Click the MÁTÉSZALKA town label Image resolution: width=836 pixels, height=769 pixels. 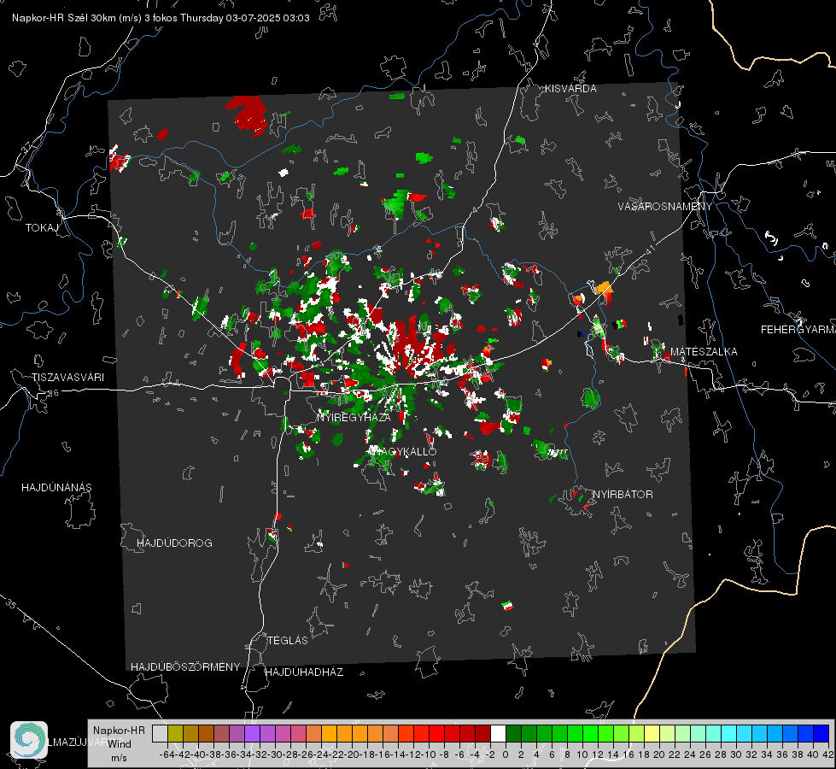coord(704,352)
